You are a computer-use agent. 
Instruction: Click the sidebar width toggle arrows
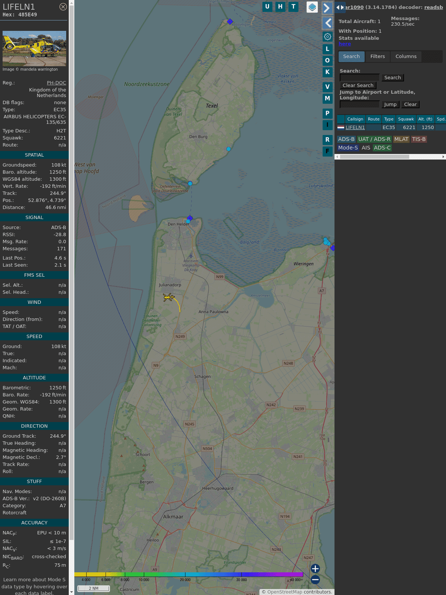tap(340, 7)
